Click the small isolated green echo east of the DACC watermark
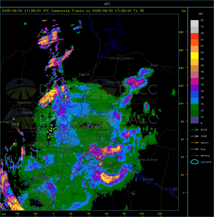This screenshot has height=217, width=214. (174, 92)
